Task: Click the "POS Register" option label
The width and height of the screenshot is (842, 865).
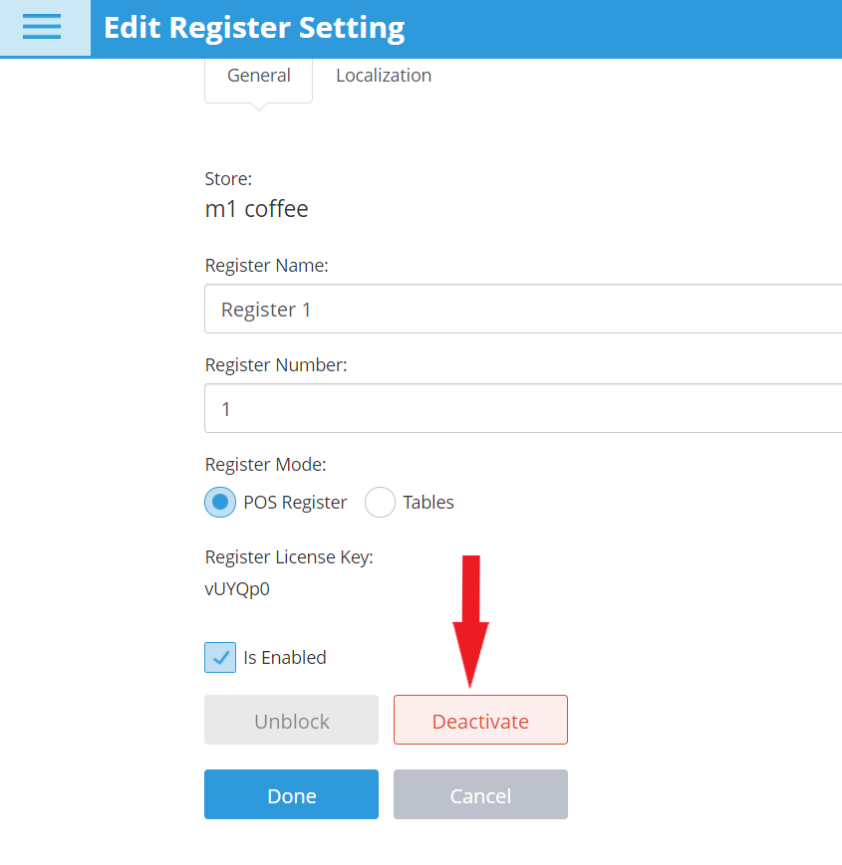Action: tap(295, 503)
